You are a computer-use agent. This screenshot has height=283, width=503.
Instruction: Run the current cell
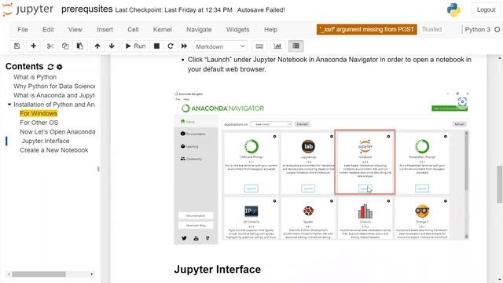[x=135, y=46]
